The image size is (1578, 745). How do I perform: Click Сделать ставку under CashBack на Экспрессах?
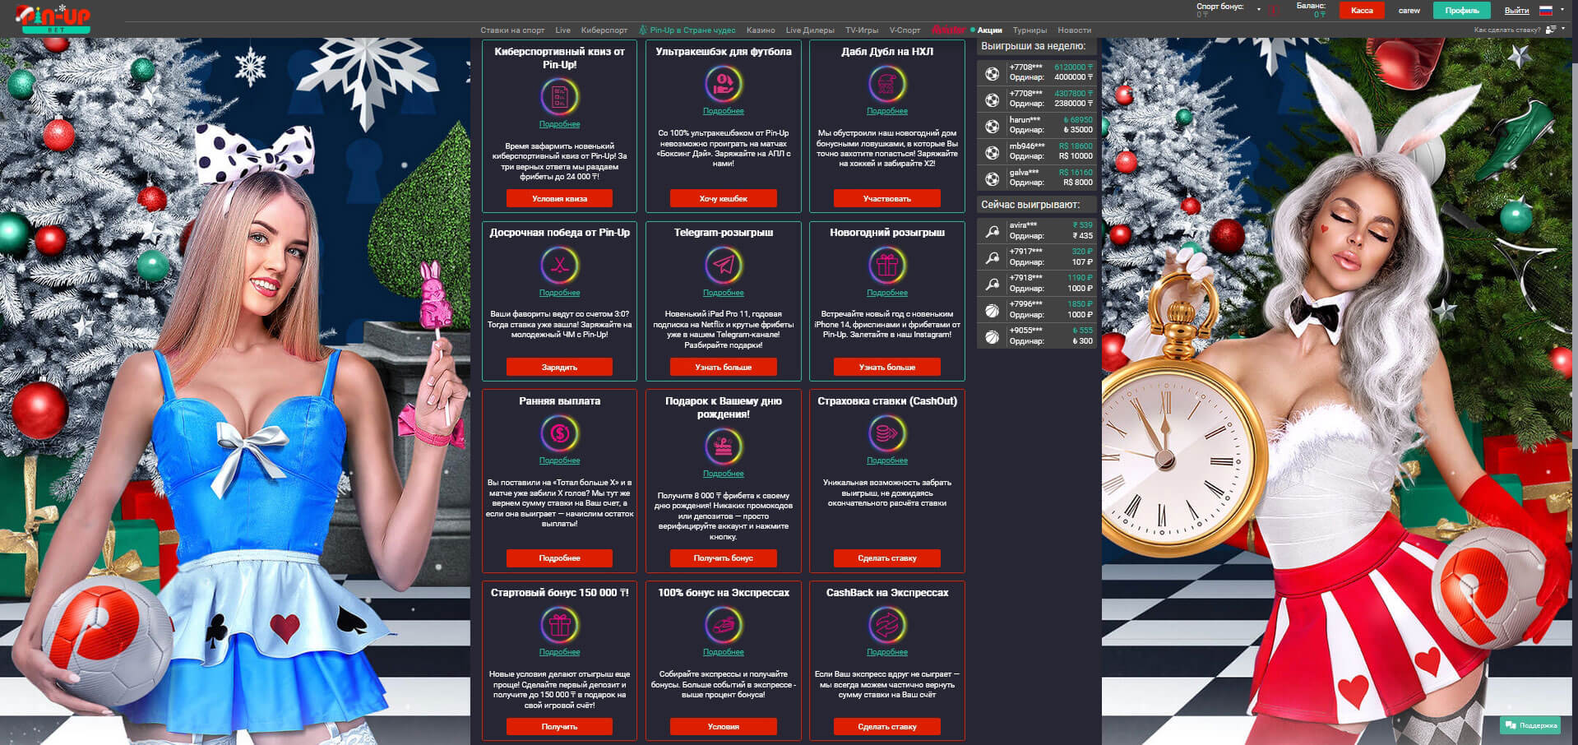[886, 726]
